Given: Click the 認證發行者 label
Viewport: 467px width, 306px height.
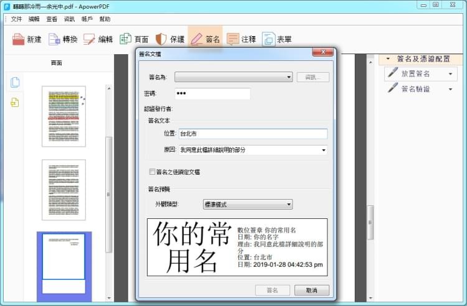Looking at the screenshot, I should pos(158,109).
